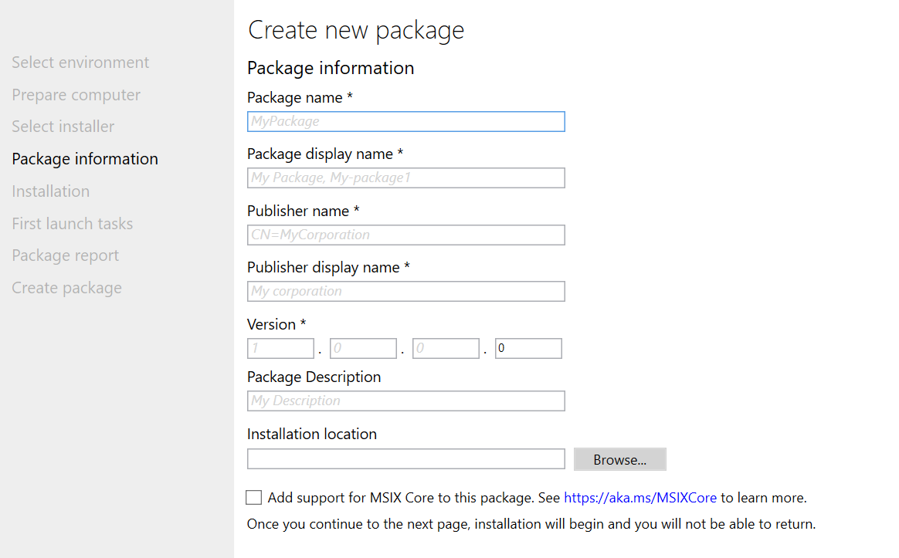
Task: Open the Installation step in sidebar
Action: 50,191
